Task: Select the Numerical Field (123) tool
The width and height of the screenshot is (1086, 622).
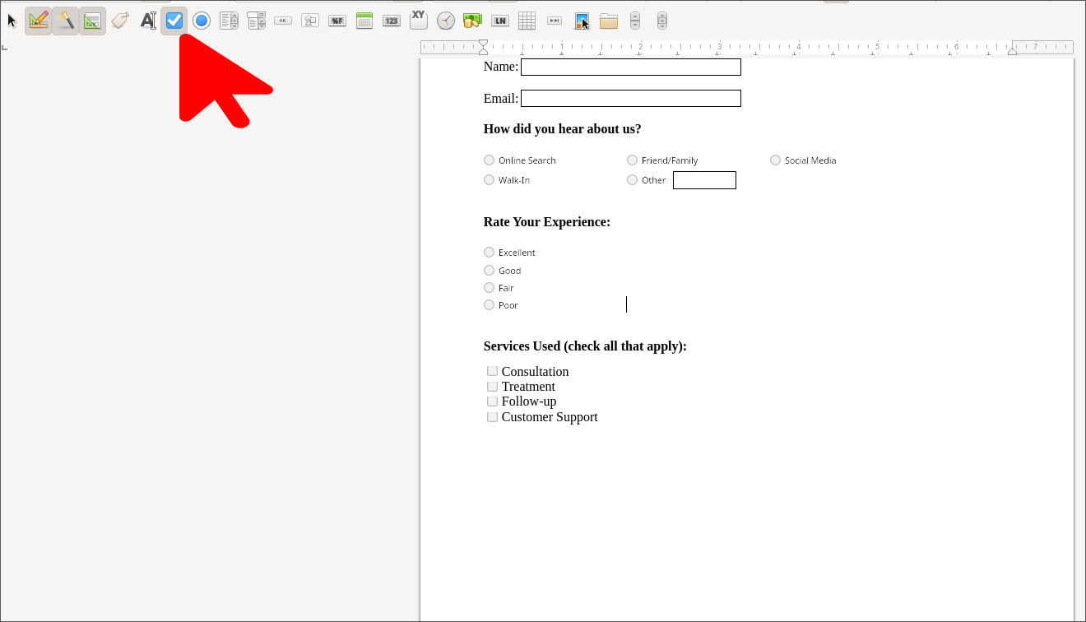Action: pyautogui.click(x=392, y=21)
